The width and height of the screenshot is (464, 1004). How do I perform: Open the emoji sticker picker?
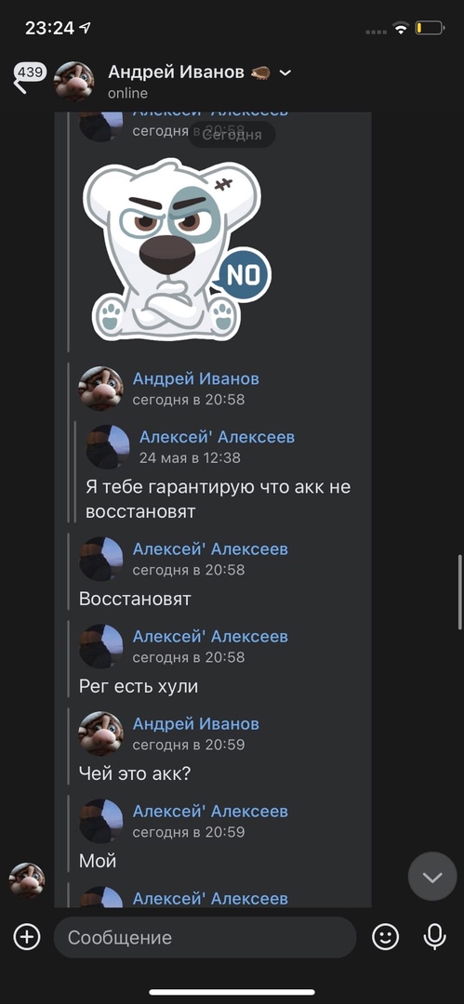tap(385, 937)
